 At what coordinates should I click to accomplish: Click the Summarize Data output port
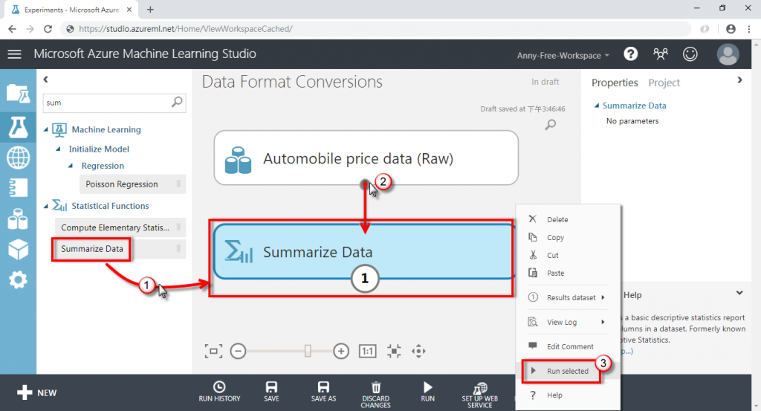pos(364,279)
